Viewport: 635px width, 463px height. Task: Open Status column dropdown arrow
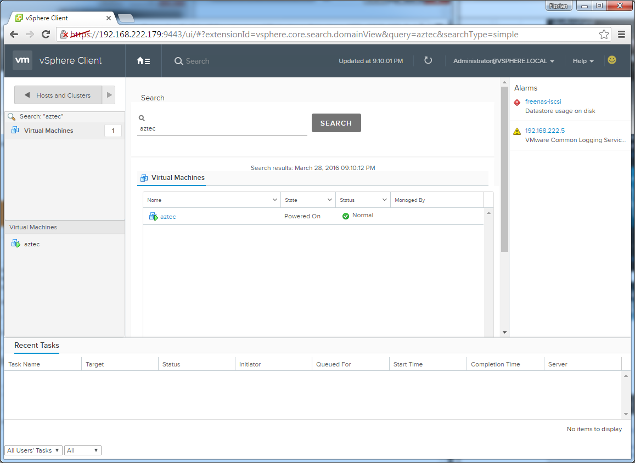coord(385,200)
